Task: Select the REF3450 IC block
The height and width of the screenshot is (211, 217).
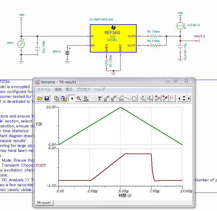Action: tap(113, 38)
